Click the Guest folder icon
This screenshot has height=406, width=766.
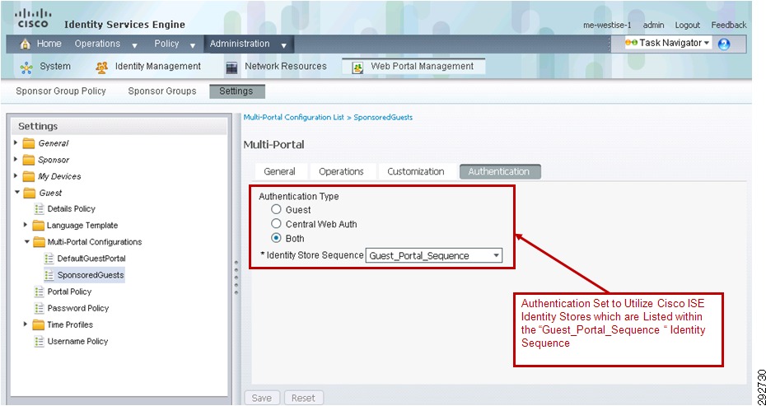[x=30, y=193]
